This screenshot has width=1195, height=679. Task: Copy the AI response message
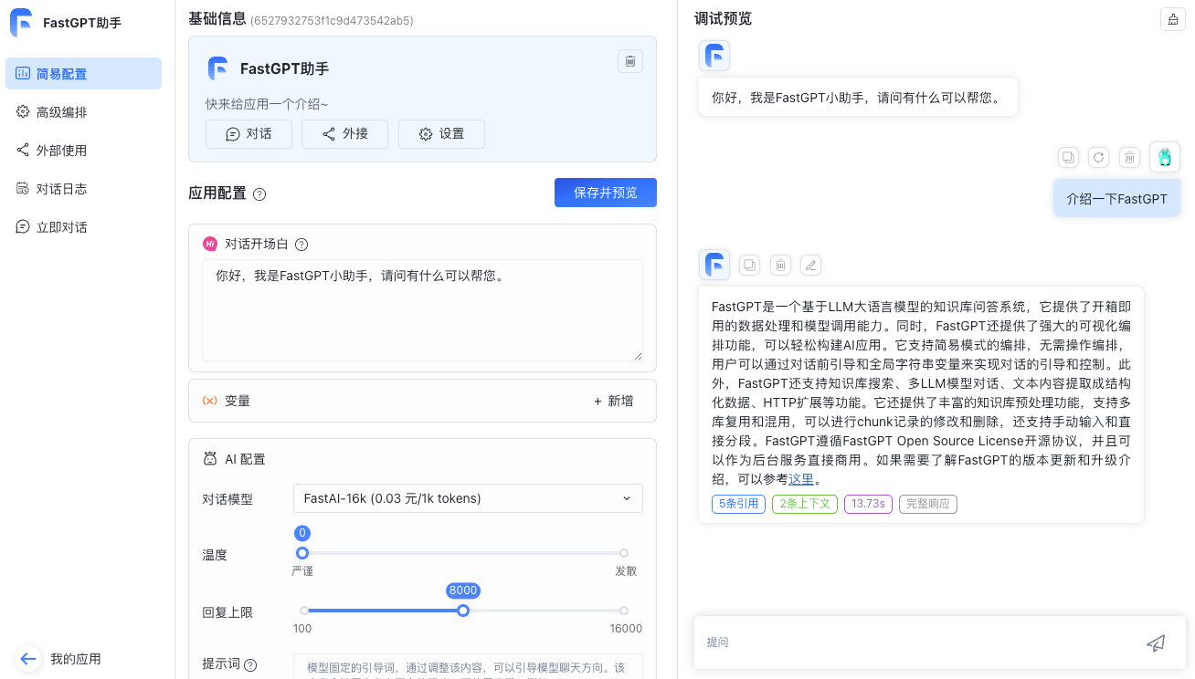[749, 265]
